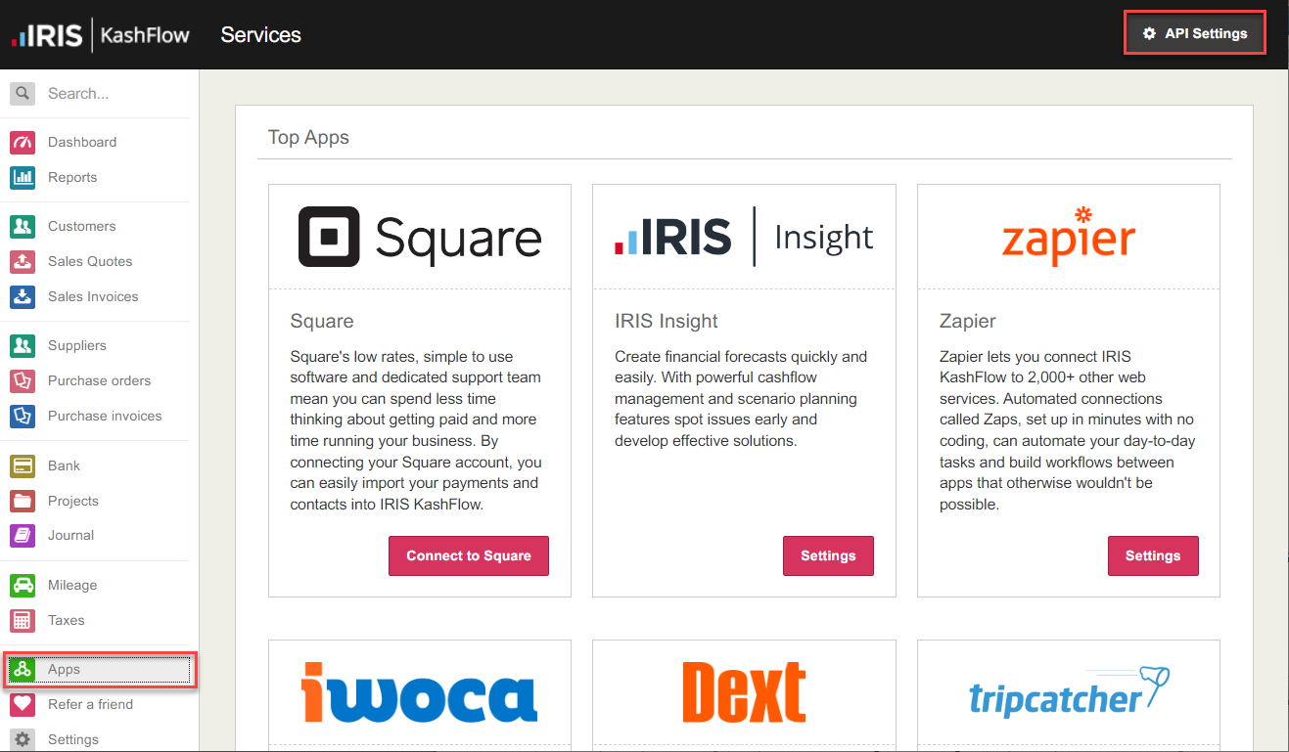Image resolution: width=1289 pixels, height=752 pixels.
Task: Select Journal from the sidebar
Action: [99, 535]
